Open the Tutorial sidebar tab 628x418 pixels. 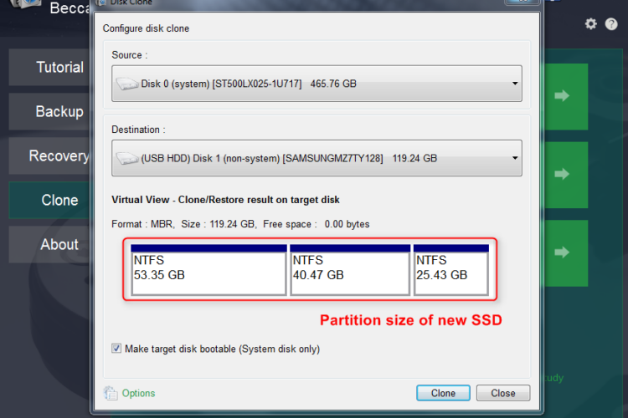coord(50,67)
